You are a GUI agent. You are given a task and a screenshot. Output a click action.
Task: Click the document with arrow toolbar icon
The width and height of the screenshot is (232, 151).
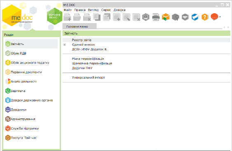tap(107, 17)
